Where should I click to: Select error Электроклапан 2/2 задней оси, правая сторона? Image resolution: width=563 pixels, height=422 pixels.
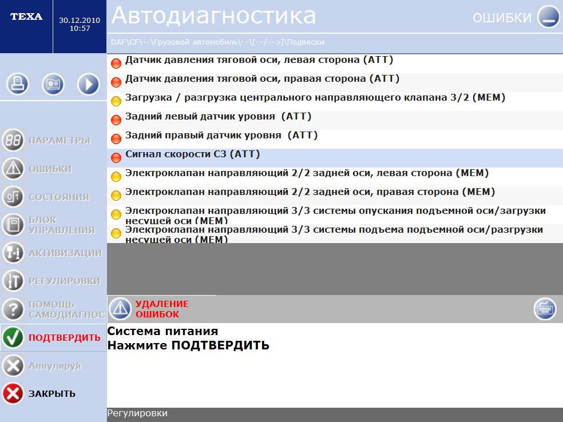pos(335,196)
